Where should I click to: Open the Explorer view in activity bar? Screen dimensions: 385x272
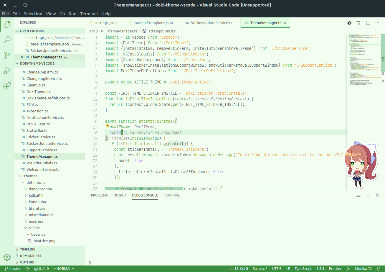[7, 24]
